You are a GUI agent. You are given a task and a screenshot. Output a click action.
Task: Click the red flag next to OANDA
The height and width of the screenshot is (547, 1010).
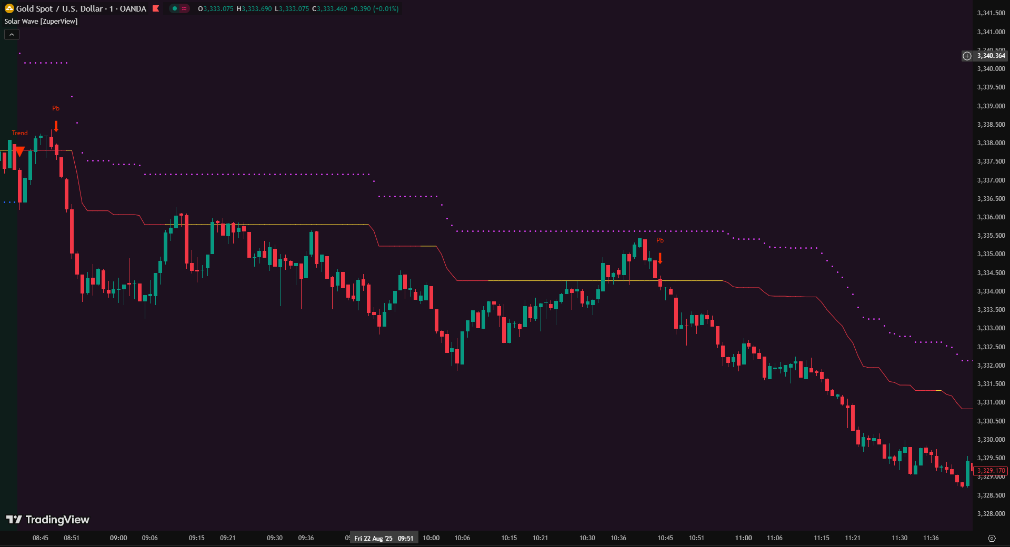(x=156, y=8)
